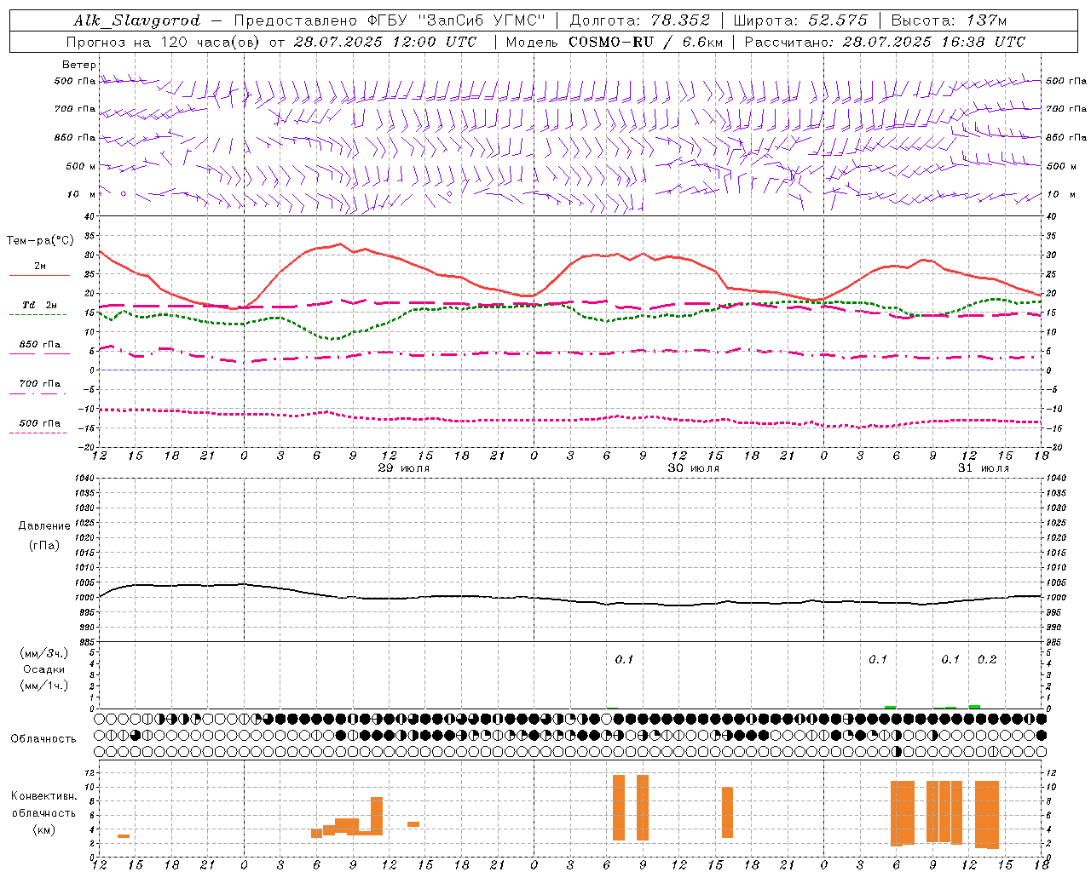Click the '0.2' precipitation value
The height and width of the screenshot is (872, 1091).
[987, 660]
